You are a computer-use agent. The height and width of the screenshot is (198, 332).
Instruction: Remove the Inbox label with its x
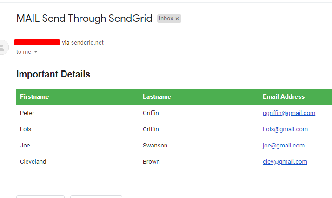coord(177,19)
